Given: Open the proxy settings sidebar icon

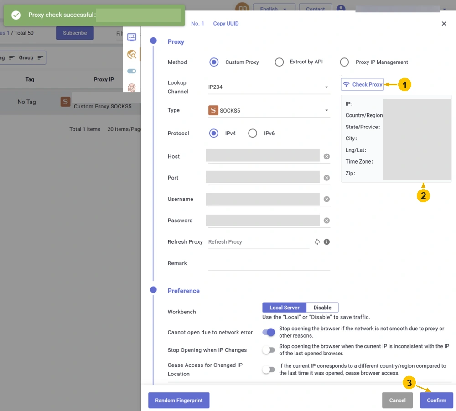Looking at the screenshot, I should [x=131, y=37].
